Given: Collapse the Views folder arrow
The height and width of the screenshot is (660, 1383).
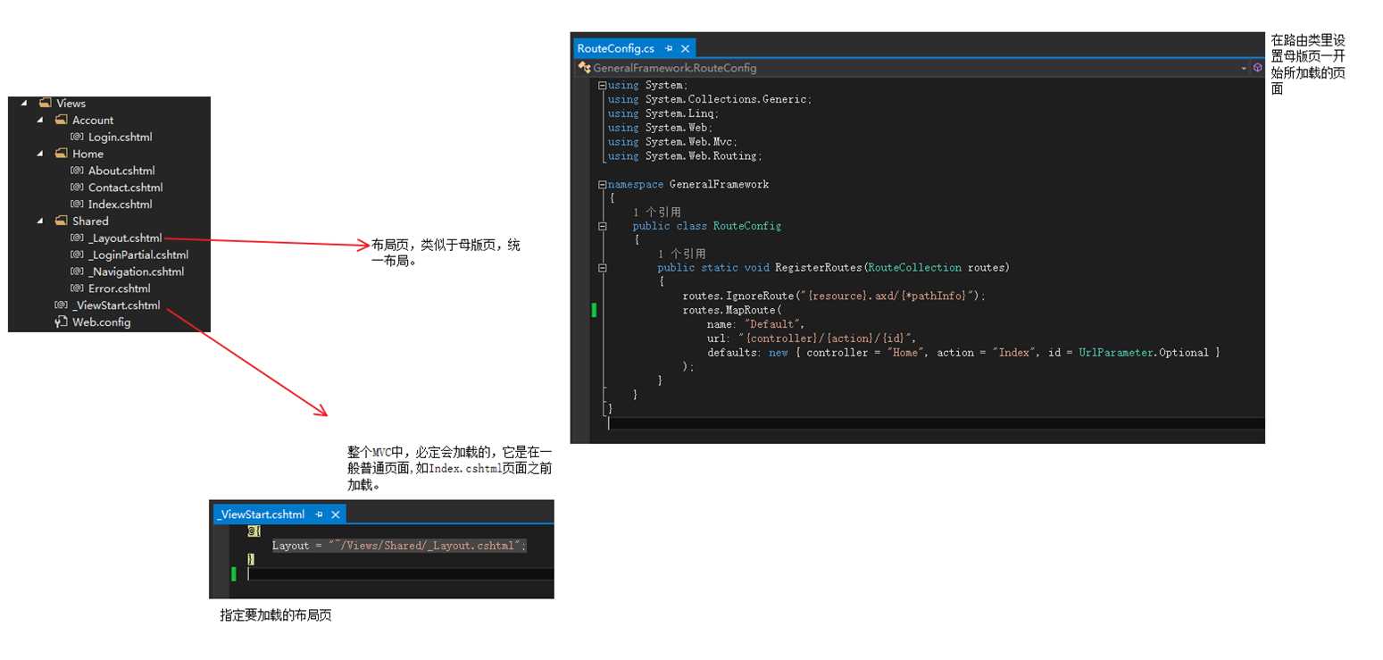Looking at the screenshot, I should click(23, 103).
